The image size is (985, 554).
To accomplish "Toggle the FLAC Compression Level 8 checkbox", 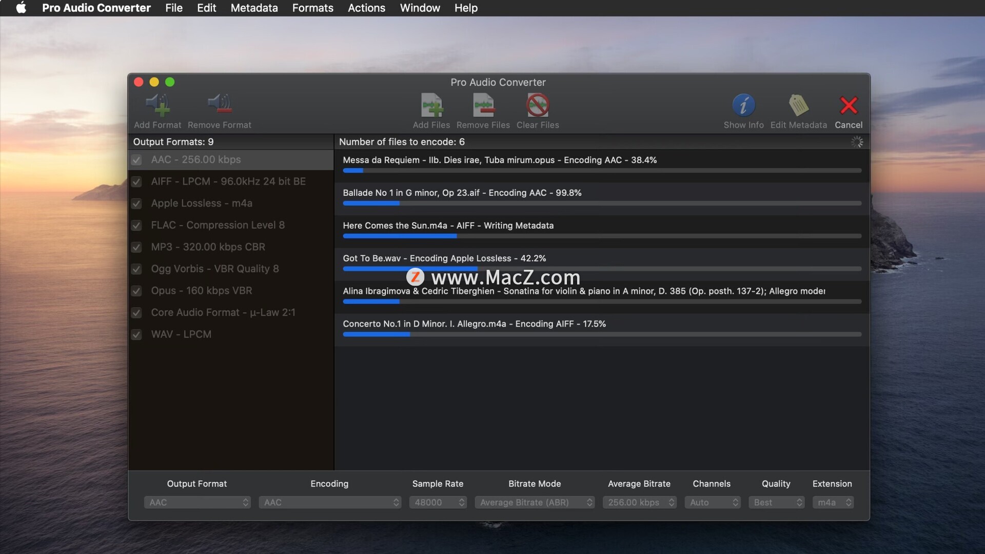I will 136,225.
